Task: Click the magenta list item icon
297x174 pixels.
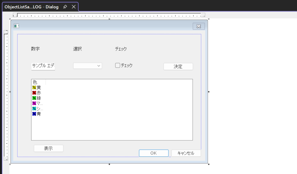Action: (x=34, y=103)
